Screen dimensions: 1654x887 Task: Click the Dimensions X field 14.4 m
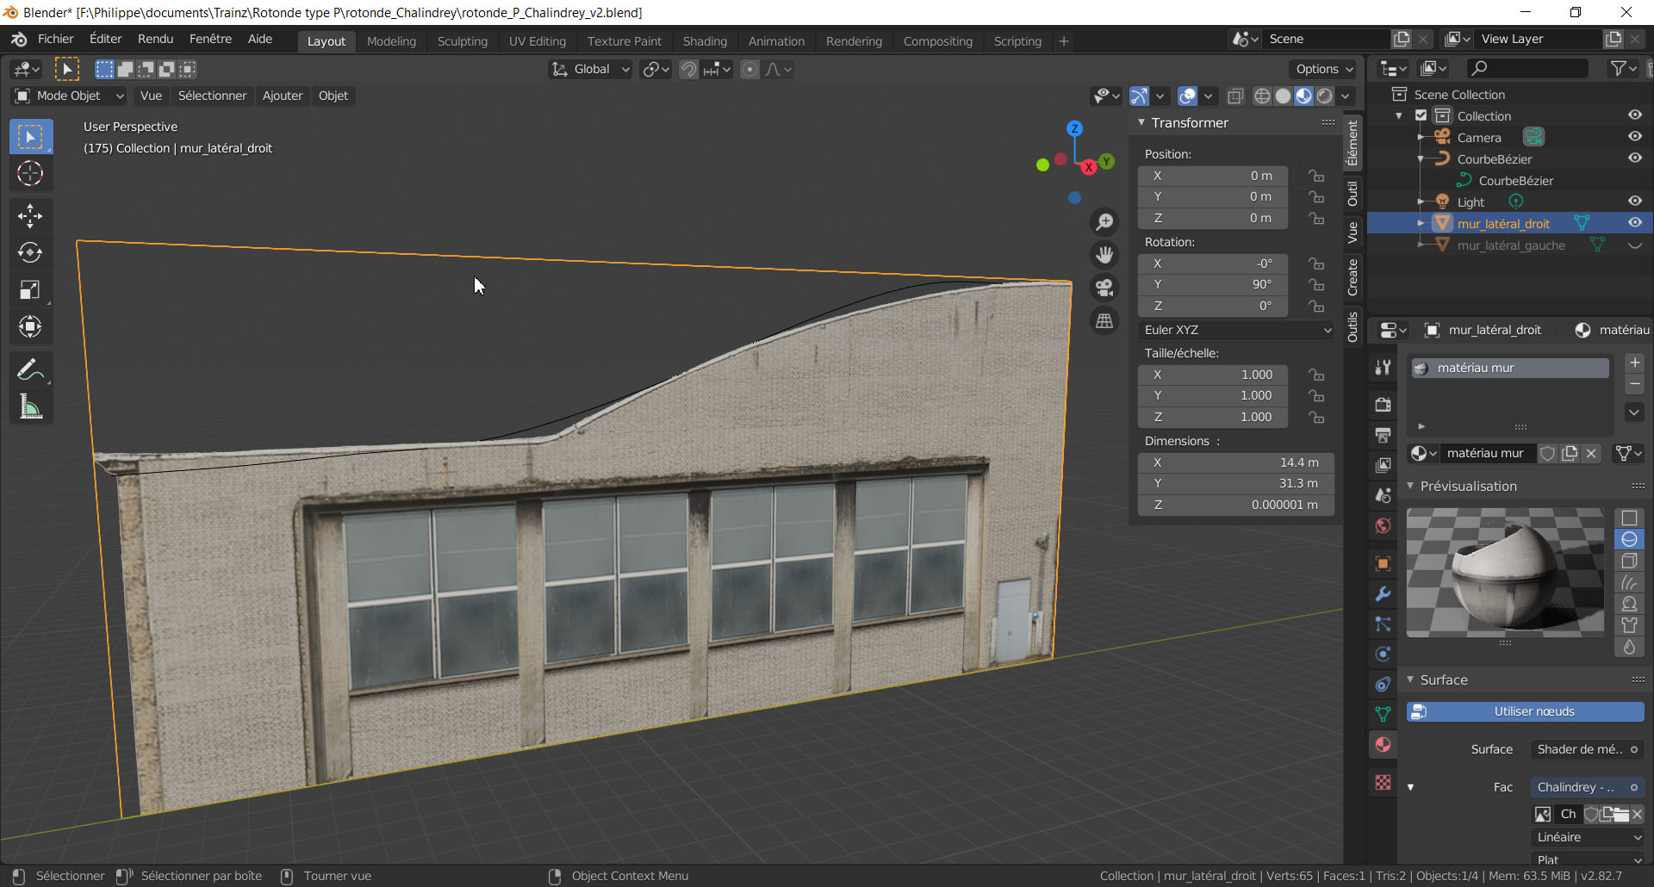1235,462
